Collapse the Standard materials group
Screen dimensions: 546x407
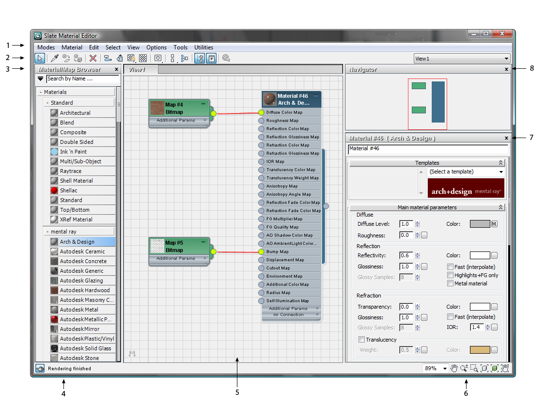(x=47, y=103)
